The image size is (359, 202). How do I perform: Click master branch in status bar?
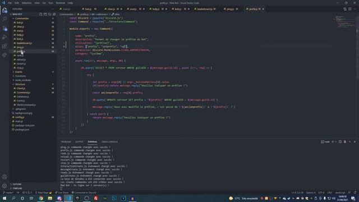(x=8, y=192)
